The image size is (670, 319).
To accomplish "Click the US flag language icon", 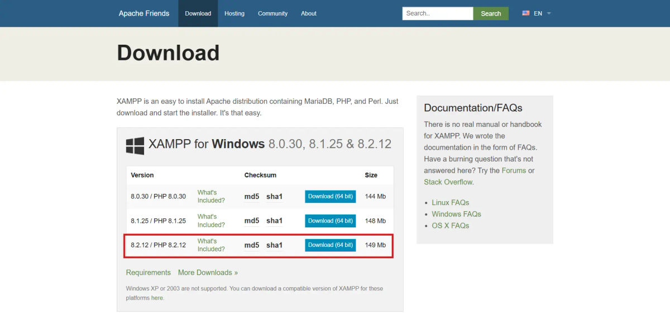I will (526, 13).
